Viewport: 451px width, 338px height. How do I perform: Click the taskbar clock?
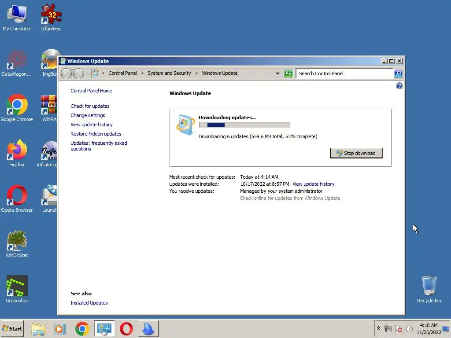[429, 328]
